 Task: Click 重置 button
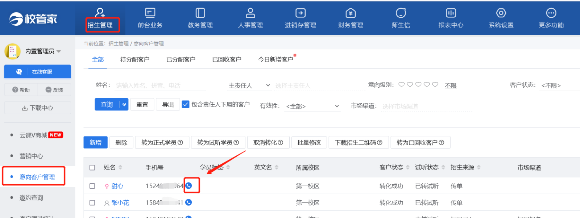[142, 104]
